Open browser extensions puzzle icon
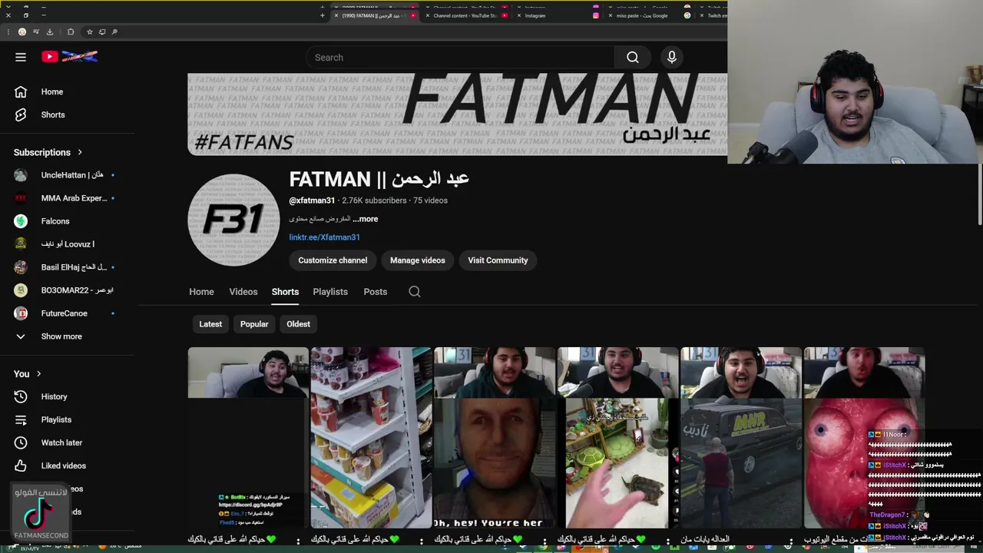 (x=71, y=31)
